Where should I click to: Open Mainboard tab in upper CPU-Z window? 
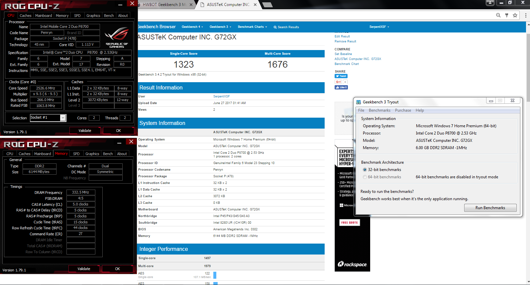click(44, 16)
